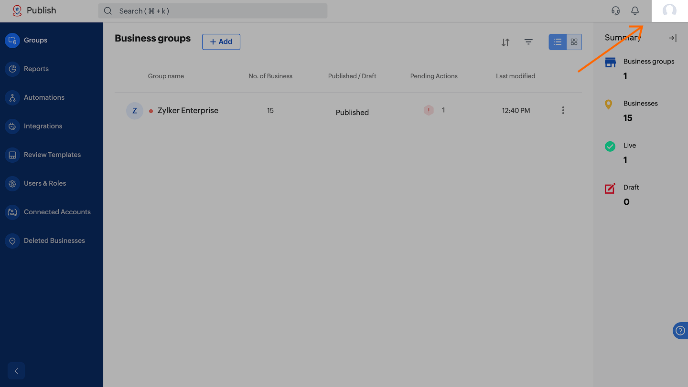
Task: Click the pending actions warning icon
Action: click(429, 110)
